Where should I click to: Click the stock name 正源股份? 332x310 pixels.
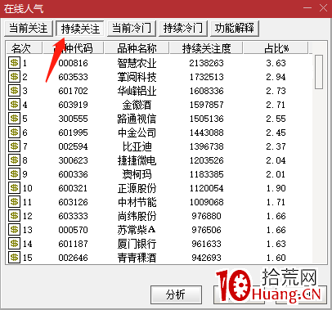click(x=137, y=188)
